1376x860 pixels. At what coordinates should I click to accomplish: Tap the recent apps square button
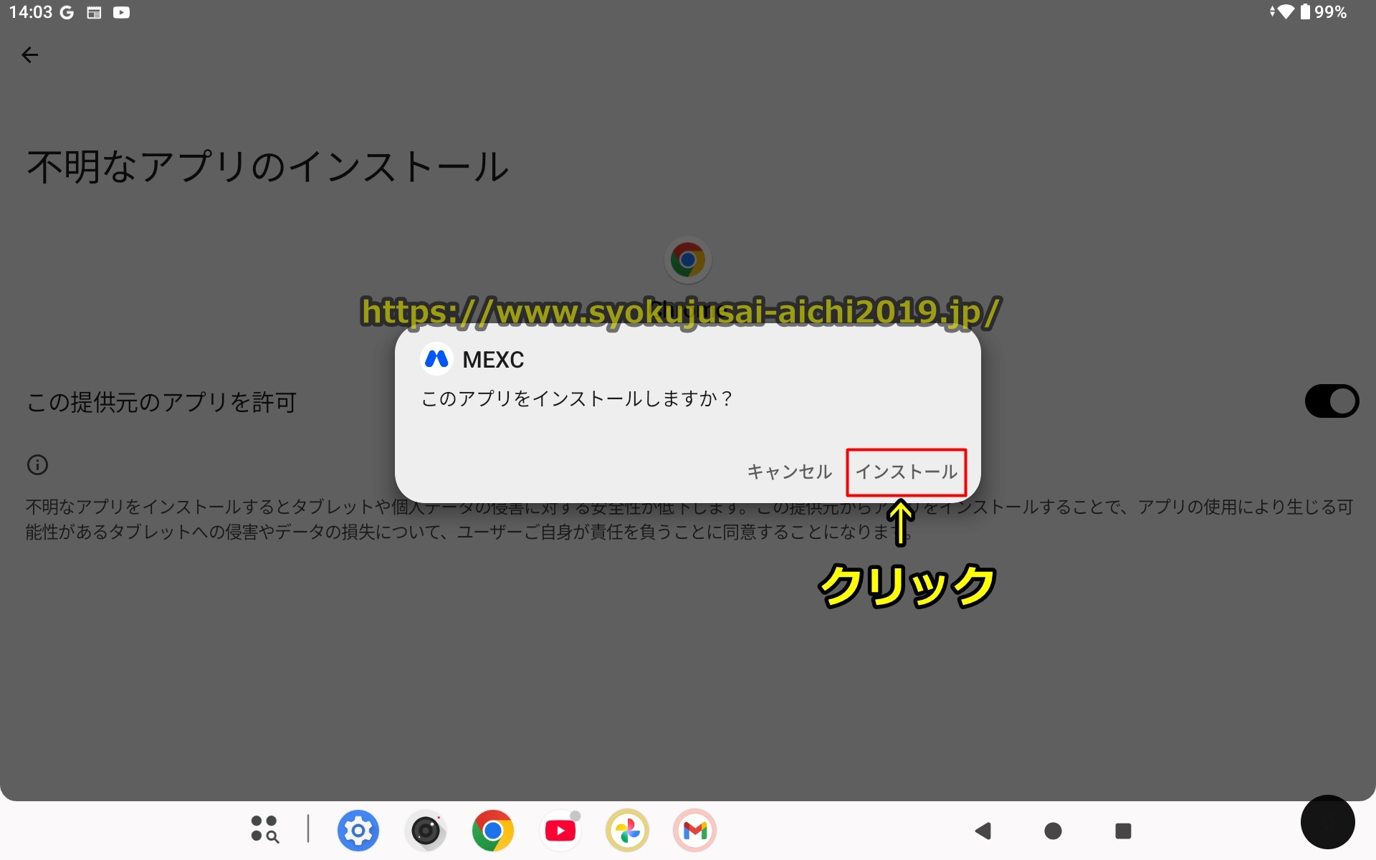coord(1123,831)
